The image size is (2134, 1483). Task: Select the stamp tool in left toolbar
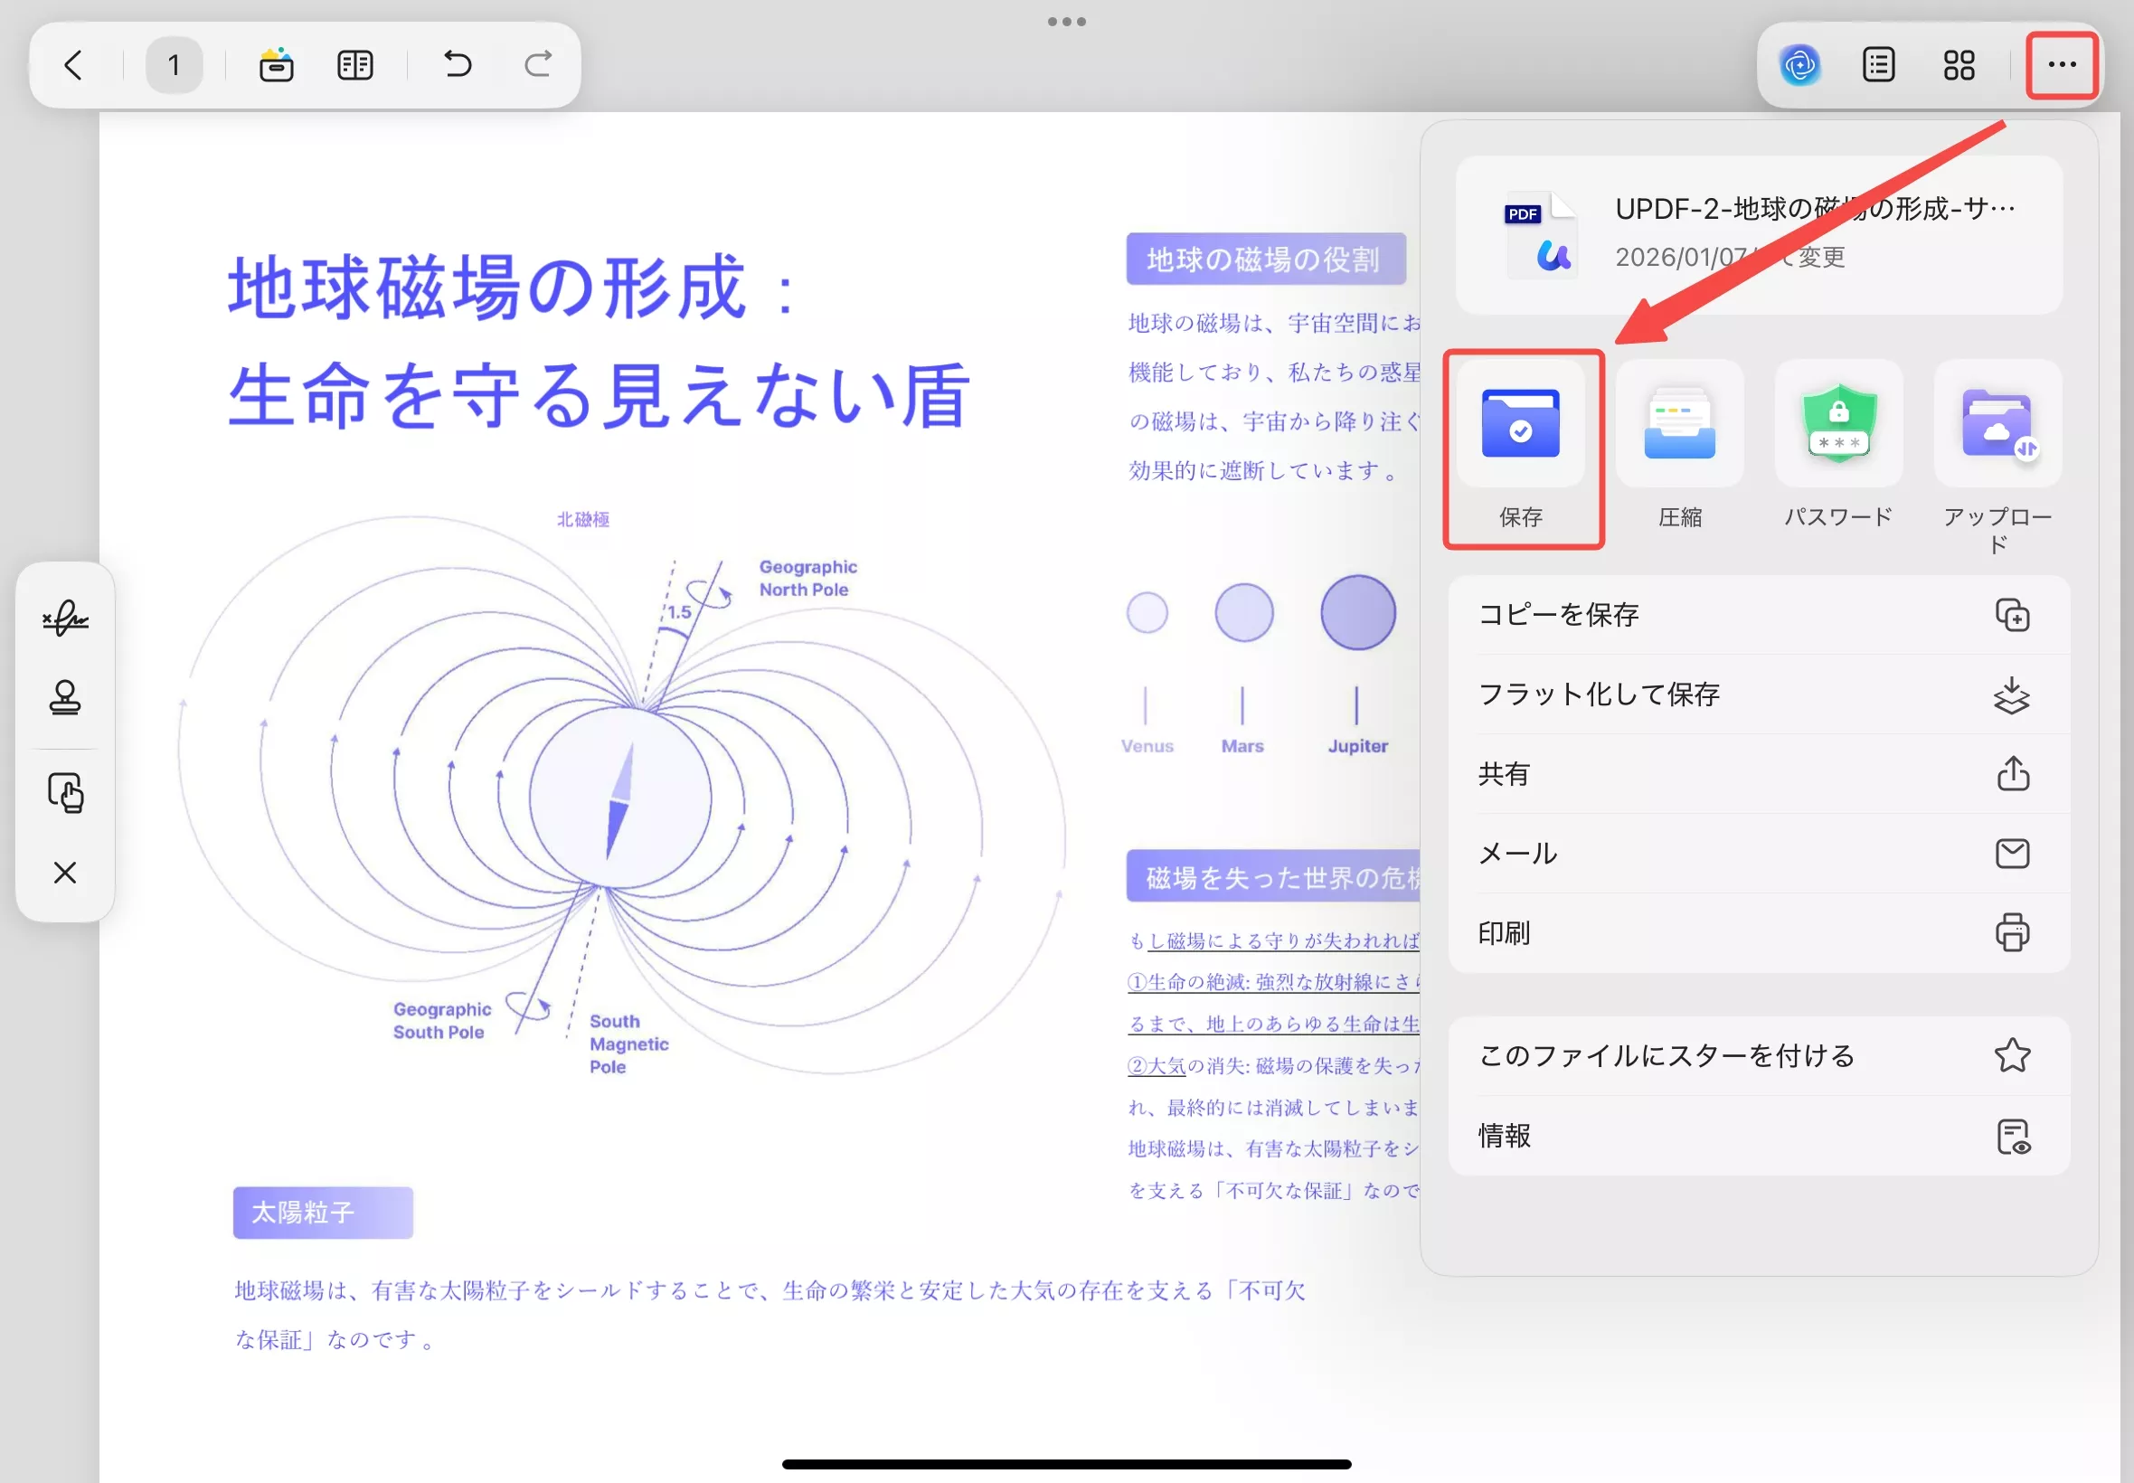tap(65, 698)
